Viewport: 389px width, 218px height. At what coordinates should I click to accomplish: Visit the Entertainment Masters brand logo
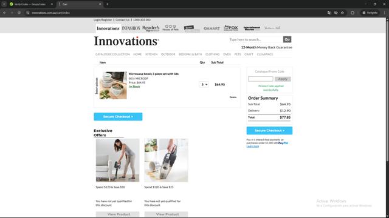[252, 28]
